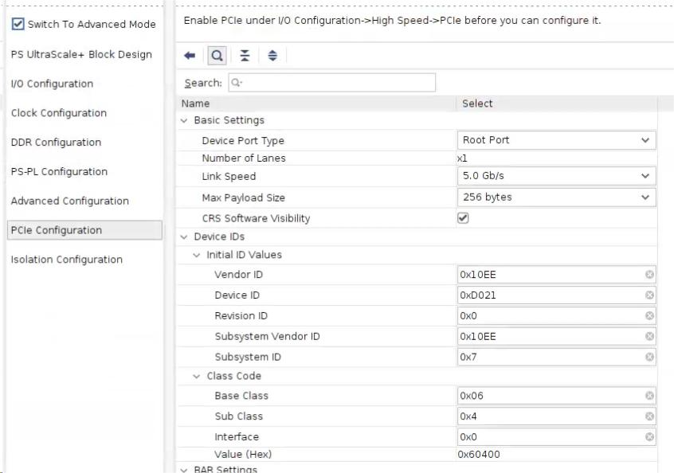Go to PS UltraScale+ Block Design
The height and width of the screenshot is (473, 674).
coord(81,55)
